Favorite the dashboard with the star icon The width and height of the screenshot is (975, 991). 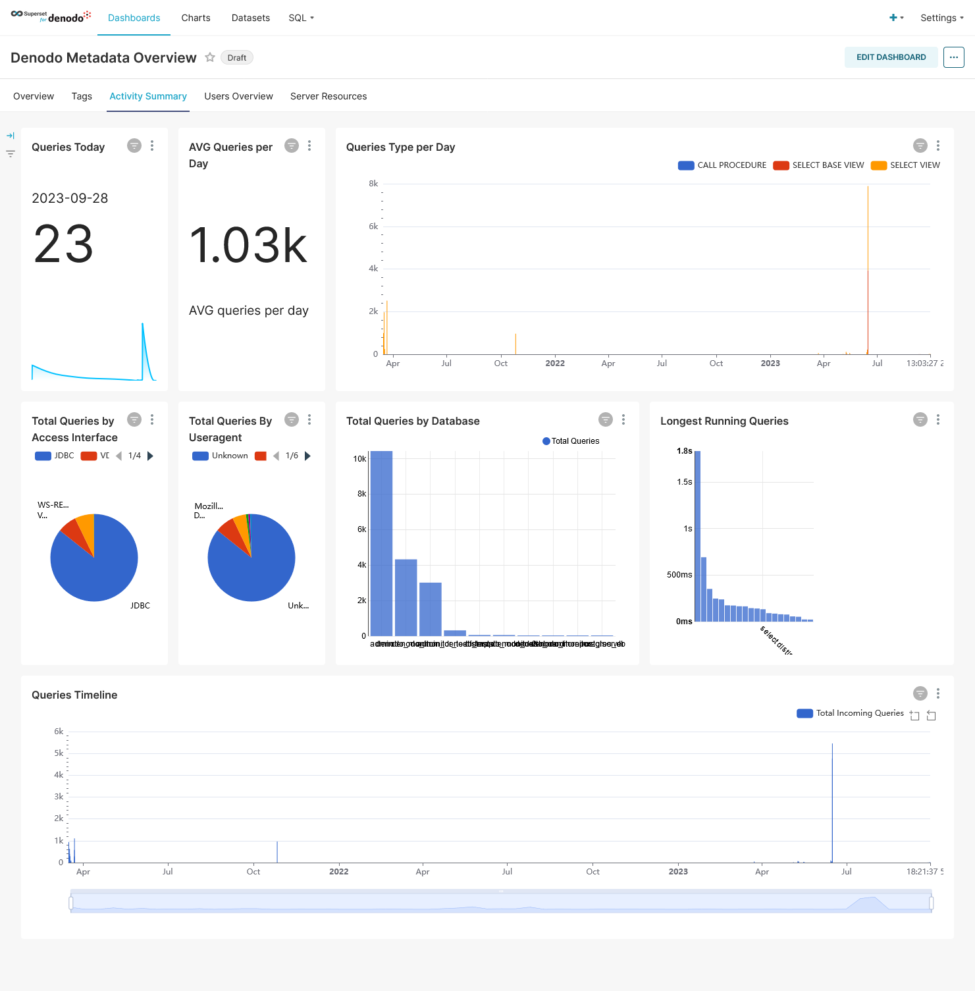coord(210,57)
